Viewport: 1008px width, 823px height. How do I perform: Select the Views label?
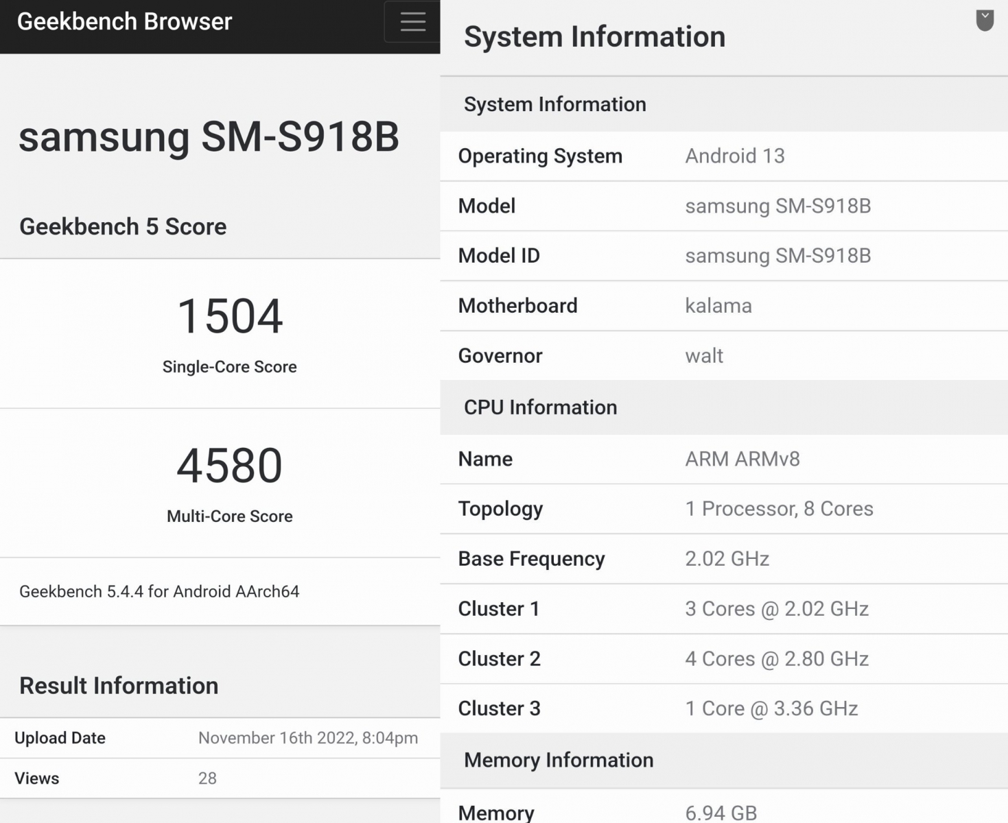37,778
